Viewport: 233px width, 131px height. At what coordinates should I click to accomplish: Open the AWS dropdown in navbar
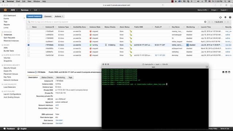(x=14, y=10)
